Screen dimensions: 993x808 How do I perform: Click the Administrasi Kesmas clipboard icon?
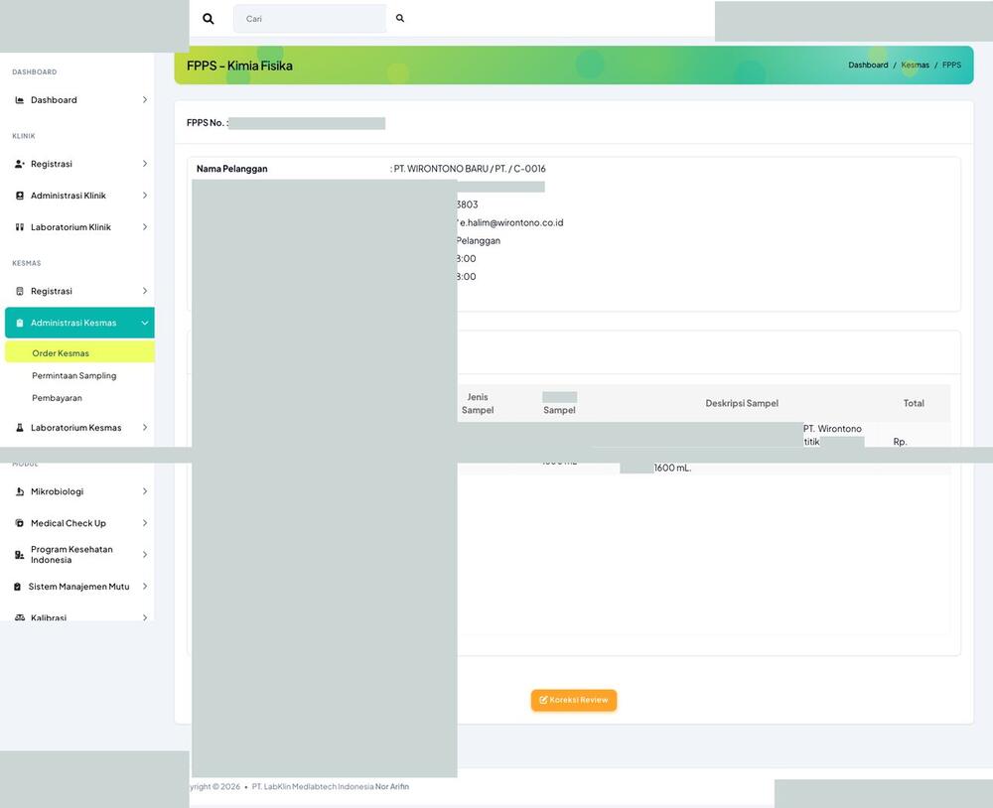coord(20,323)
